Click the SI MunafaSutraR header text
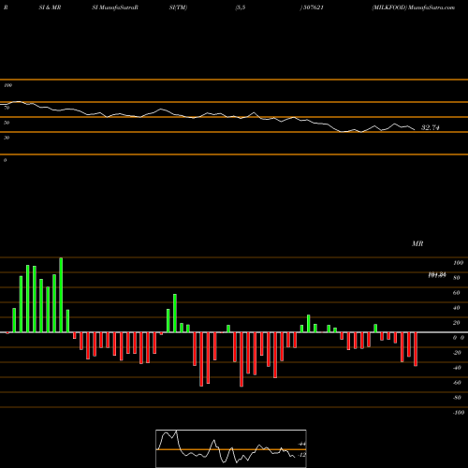Viewport: 468px width, 468px height. (x=115, y=7)
